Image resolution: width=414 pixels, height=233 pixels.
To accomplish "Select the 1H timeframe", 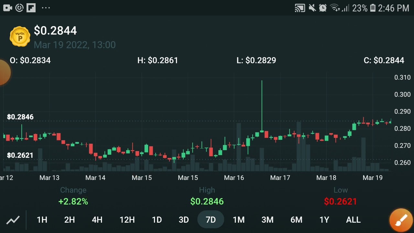I will tap(42, 220).
